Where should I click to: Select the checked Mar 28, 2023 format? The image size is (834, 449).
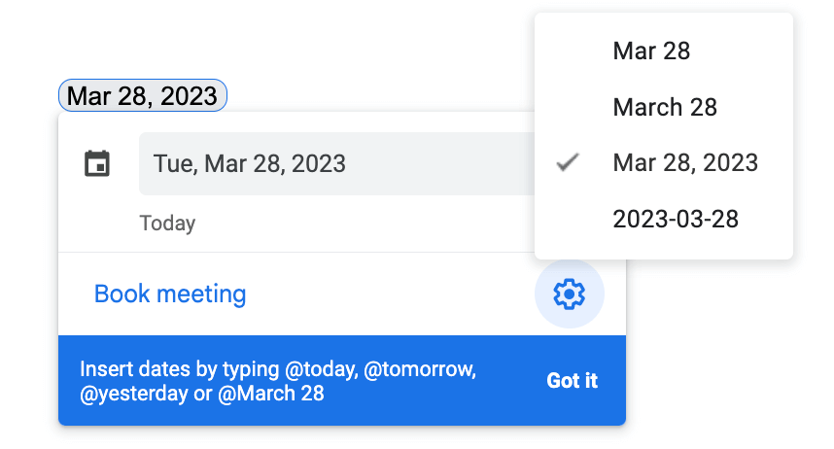pos(664,163)
